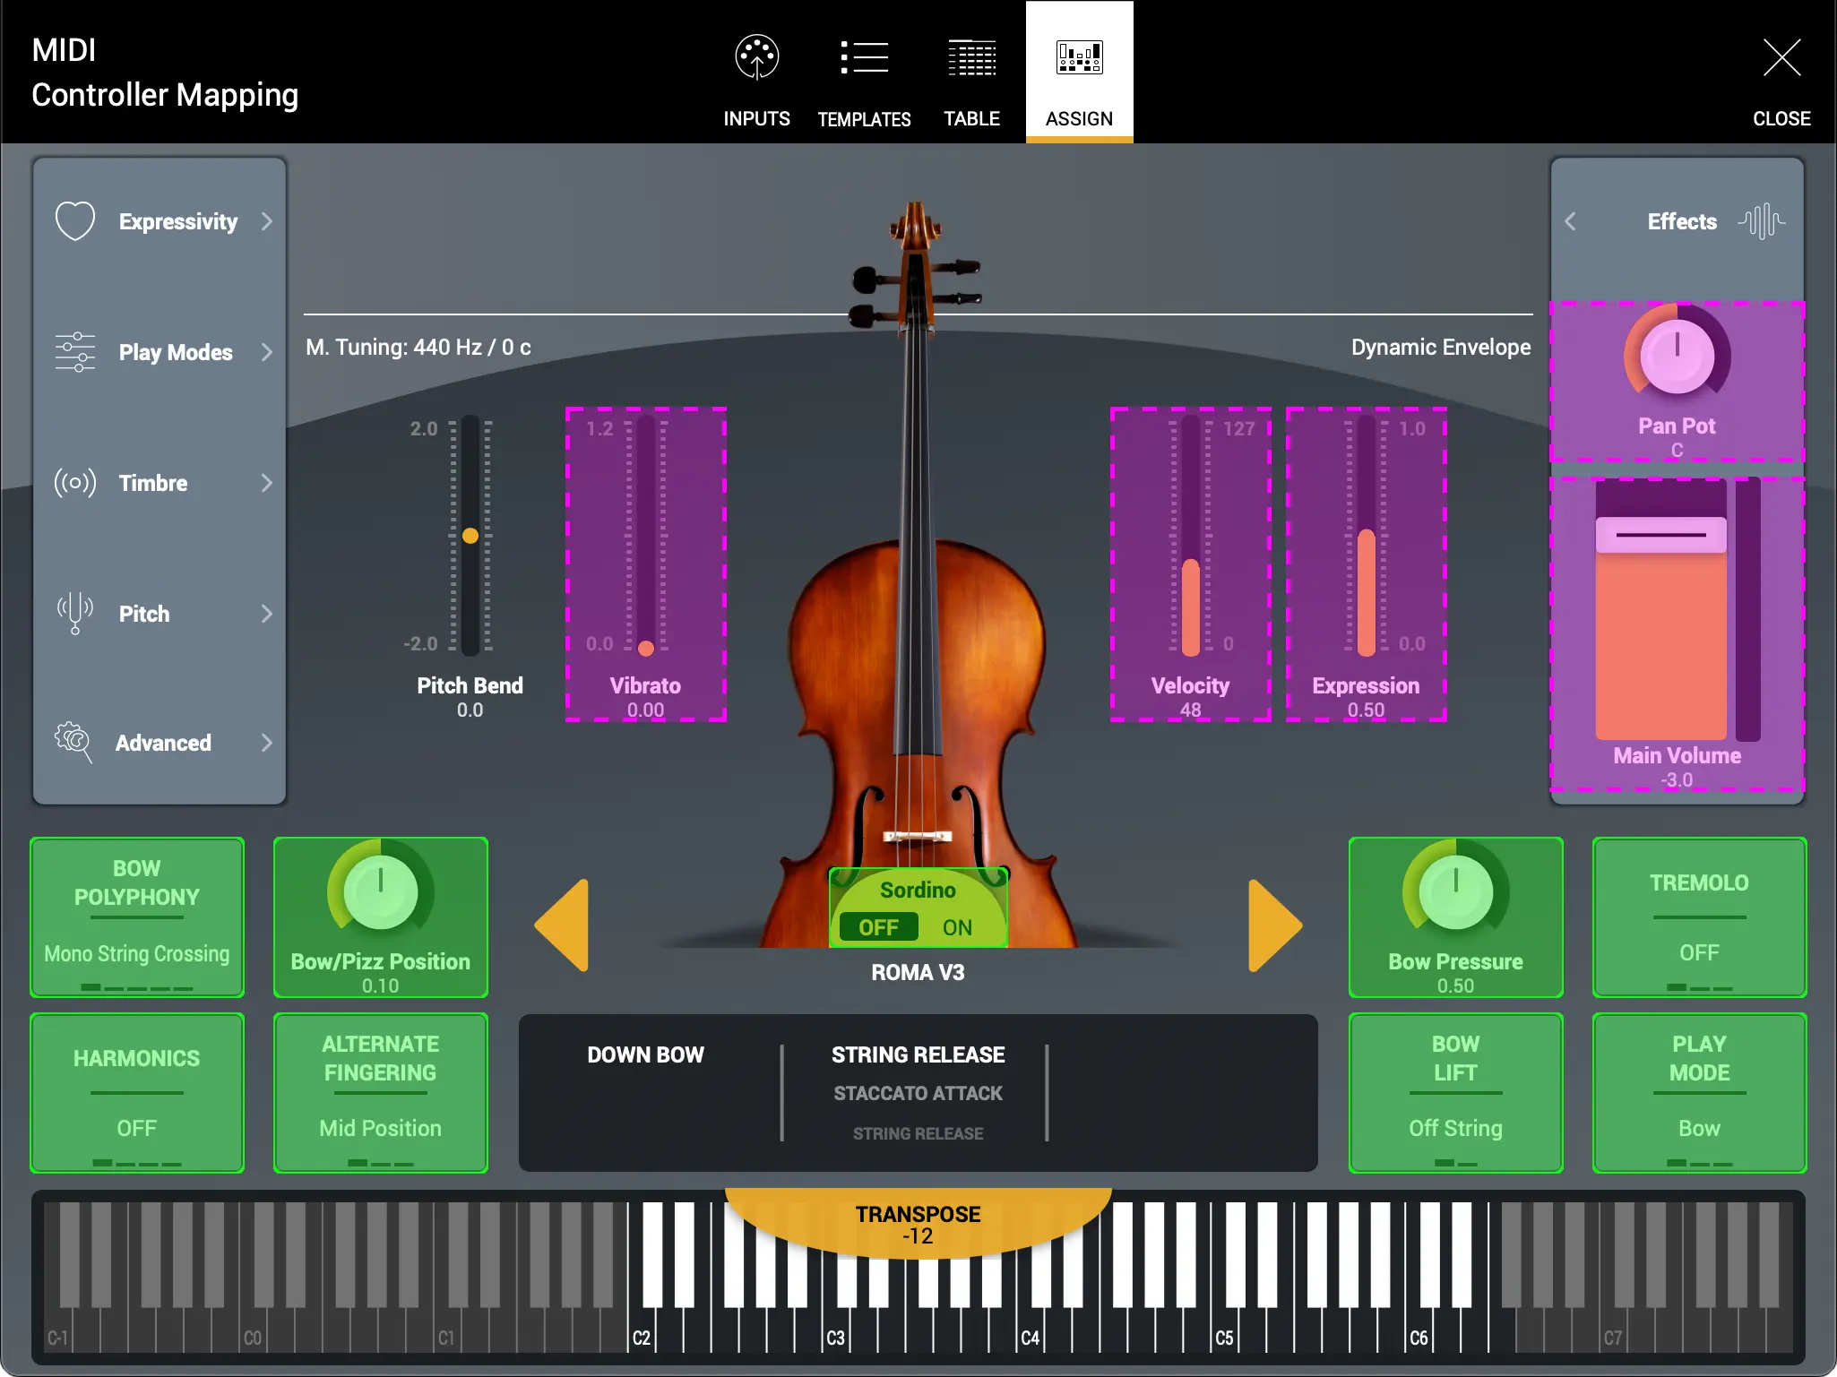Expand the Advanced section
Screen dimensions: 1837x1377
(x=267, y=742)
